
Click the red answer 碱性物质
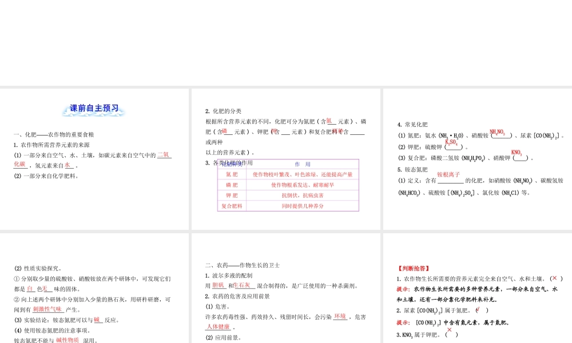click(67, 340)
